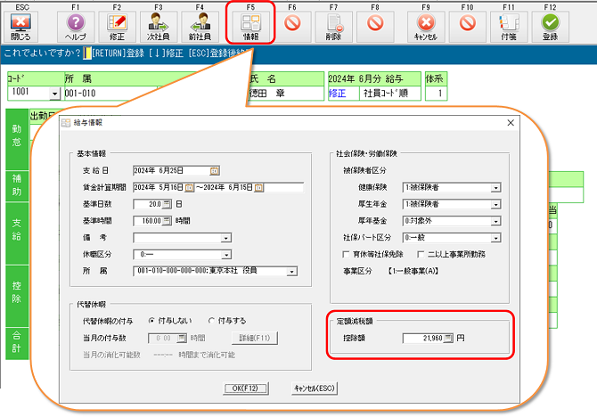Expand the 休職区分 dropdown
Viewport: 597px width, 417px height.
pyautogui.click(x=226, y=252)
